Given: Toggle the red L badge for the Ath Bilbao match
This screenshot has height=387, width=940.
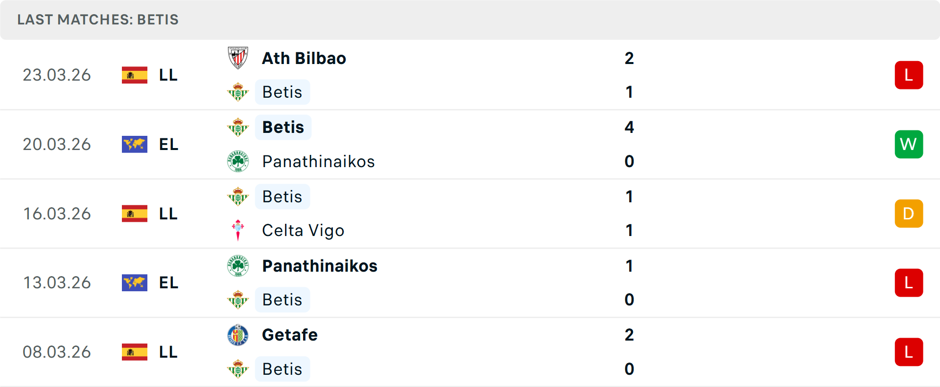Looking at the screenshot, I should pyautogui.click(x=909, y=75).
